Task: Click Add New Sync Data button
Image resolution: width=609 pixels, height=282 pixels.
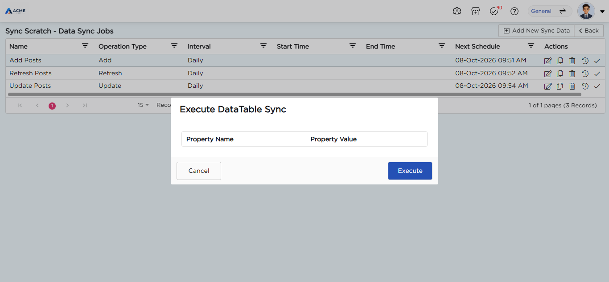Action: [536, 31]
